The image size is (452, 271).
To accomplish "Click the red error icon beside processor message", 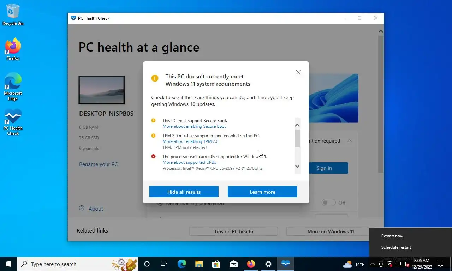I will coord(153,156).
